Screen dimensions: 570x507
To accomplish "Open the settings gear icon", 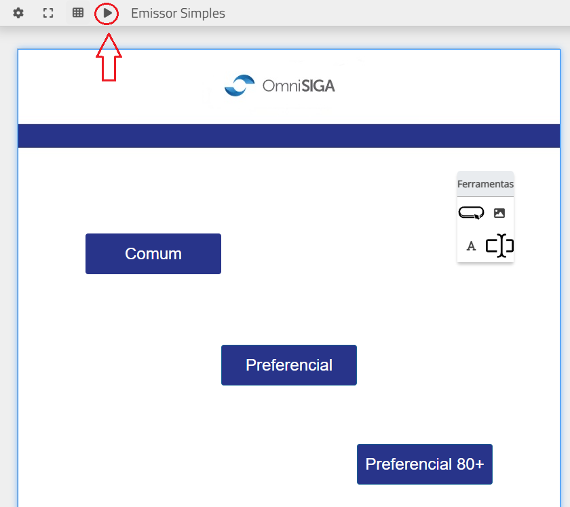I will click(x=18, y=13).
